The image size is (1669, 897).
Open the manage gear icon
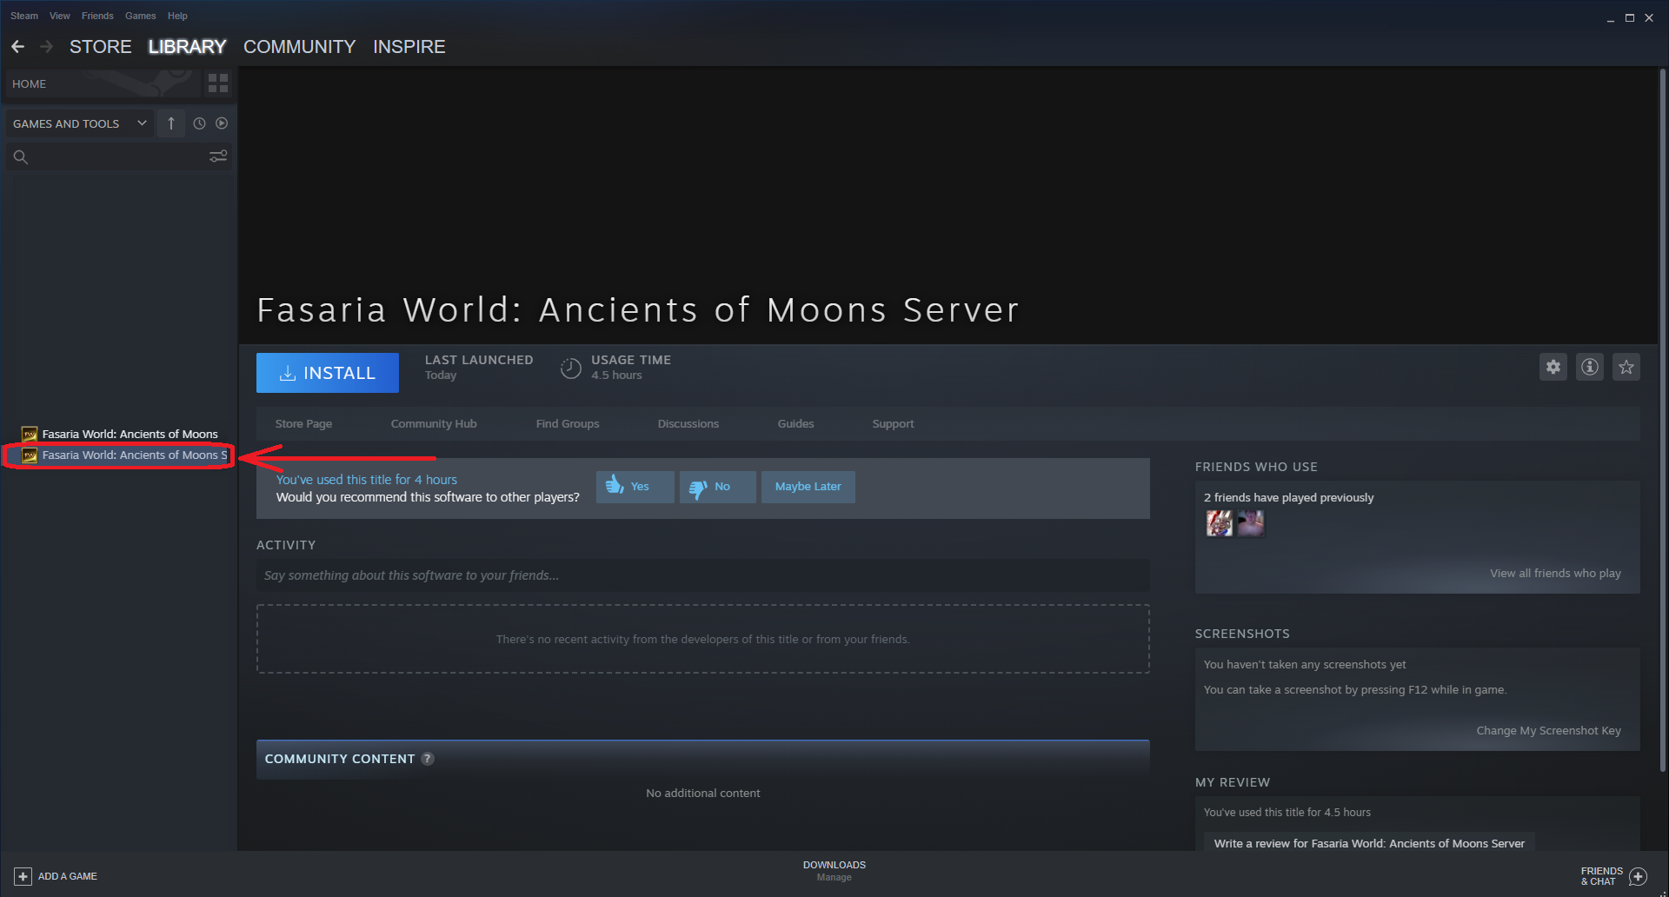pyautogui.click(x=1553, y=367)
